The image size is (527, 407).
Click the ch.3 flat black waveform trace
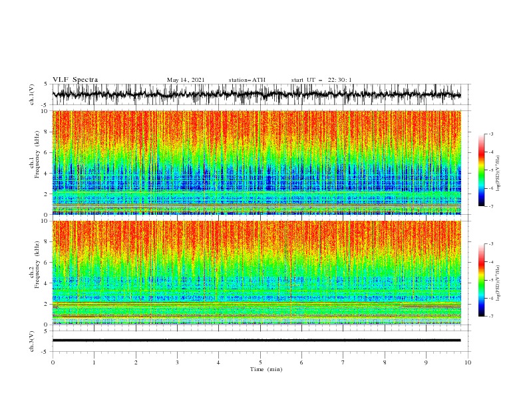[x=256, y=340]
